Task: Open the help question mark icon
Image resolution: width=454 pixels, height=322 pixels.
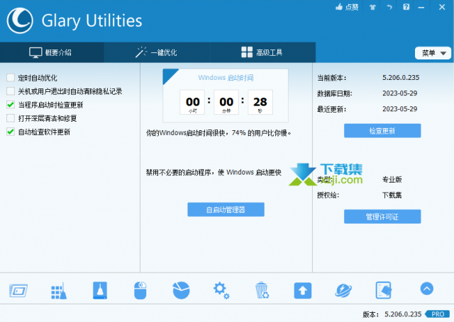Action: [406, 7]
